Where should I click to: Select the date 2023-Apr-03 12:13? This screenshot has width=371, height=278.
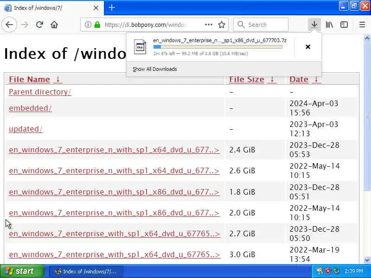tap(314, 129)
